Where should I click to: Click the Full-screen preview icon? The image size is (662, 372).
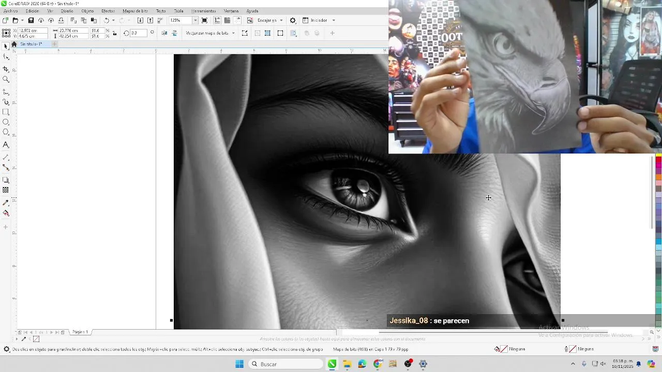coord(204,20)
